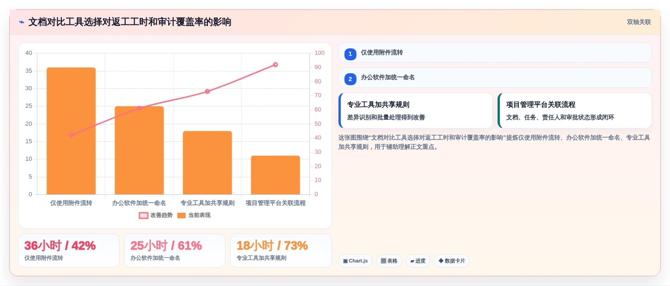Image resolution: width=670 pixels, height=286 pixels.
Task: Click subtitle 差异识别和批量处理得到改善
Action: tap(386, 117)
